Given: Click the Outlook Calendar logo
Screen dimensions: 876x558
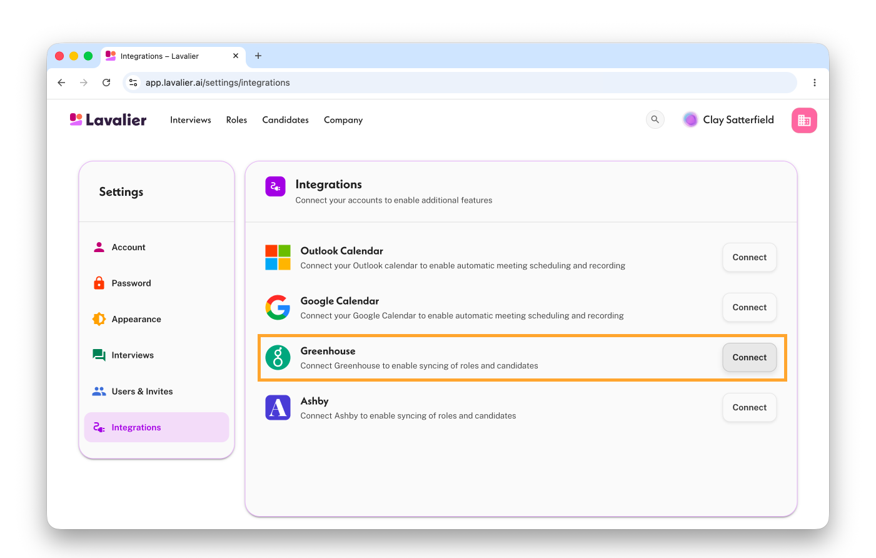Looking at the screenshot, I should tap(278, 257).
